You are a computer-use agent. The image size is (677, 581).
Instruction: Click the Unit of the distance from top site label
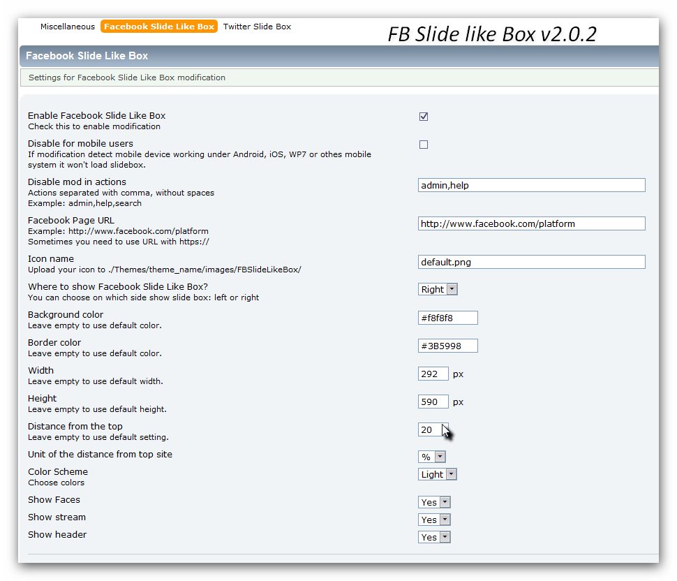pyautogui.click(x=101, y=455)
